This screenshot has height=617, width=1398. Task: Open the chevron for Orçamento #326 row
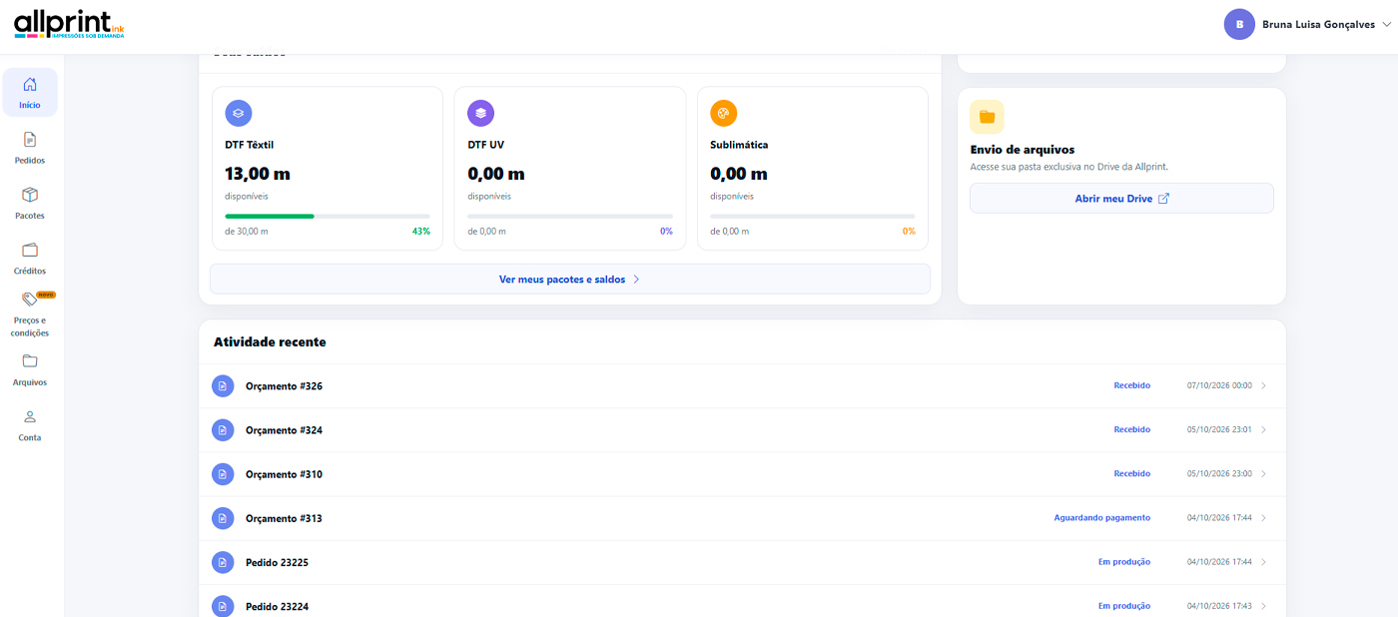(x=1264, y=386)
